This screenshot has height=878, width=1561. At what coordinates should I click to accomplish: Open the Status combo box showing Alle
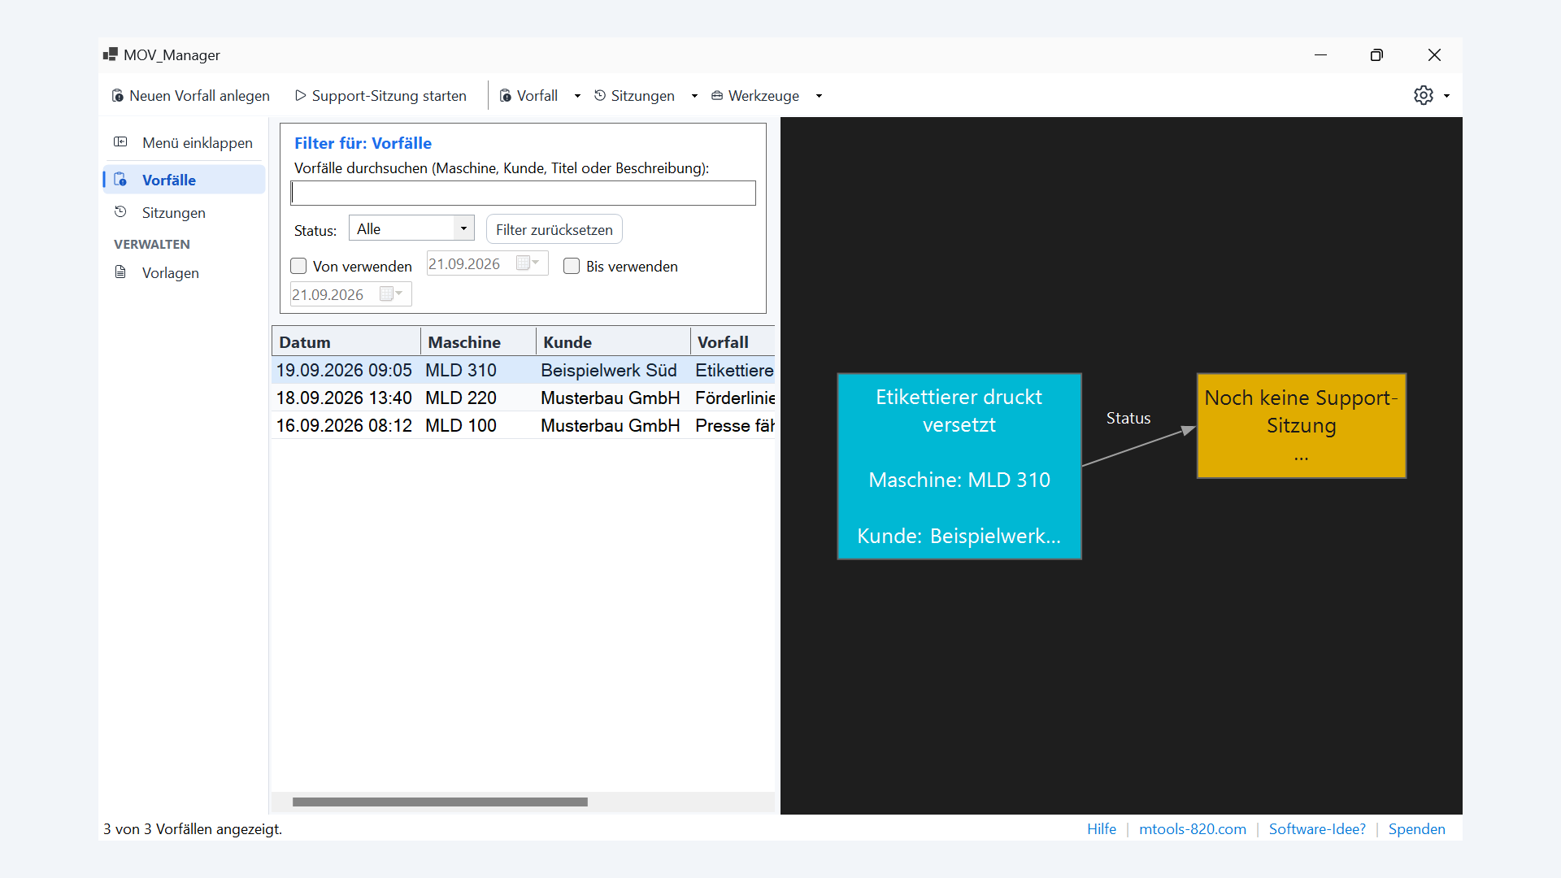pos(411,228)
